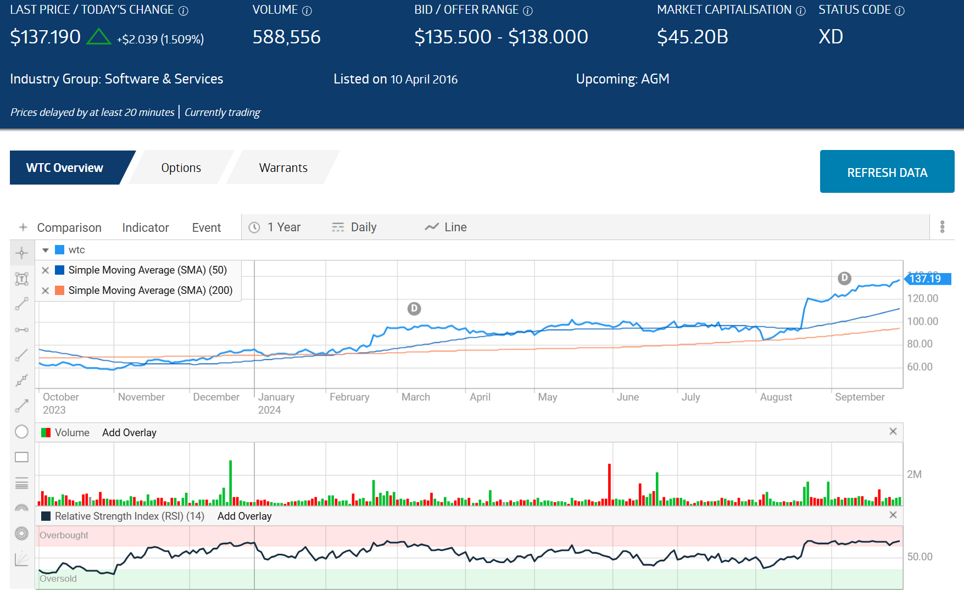Click the Volume green-red color swatch

point(46,432)
